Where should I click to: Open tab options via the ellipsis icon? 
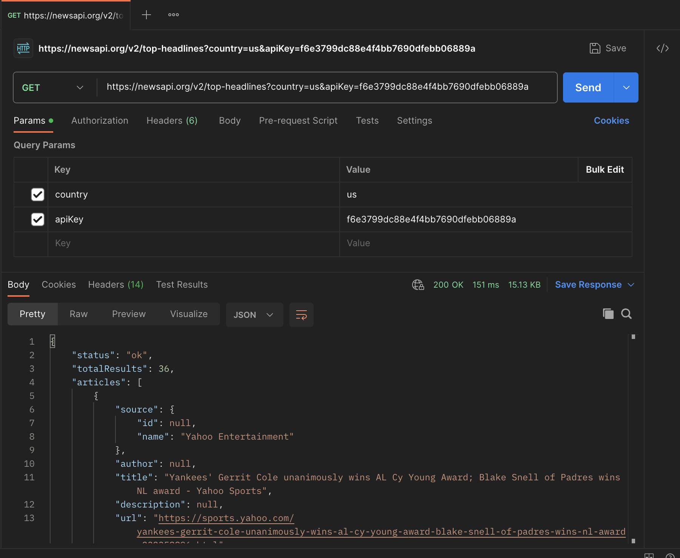[173, 15]
